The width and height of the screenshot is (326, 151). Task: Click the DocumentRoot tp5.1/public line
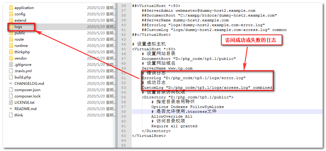(189, 59)
